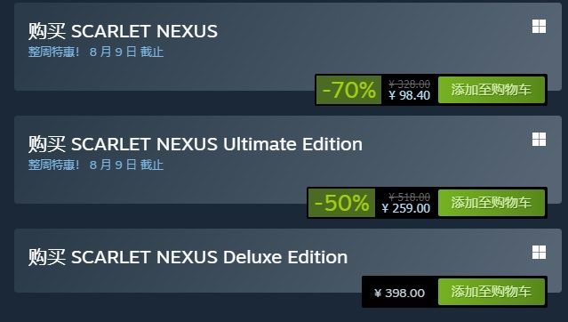Click the SCARLET NEXUS Deluxe Edition heading

point(188,257)
